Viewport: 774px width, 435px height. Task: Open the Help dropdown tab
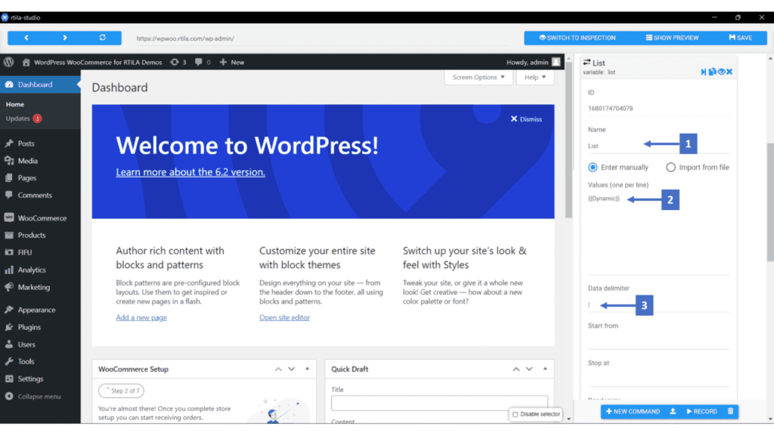click(535, 78)
